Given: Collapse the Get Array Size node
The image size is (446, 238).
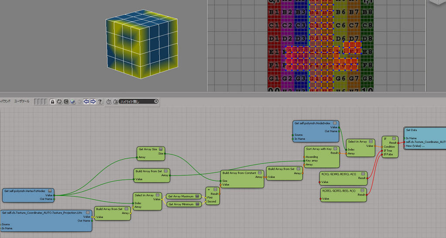Looking at the screenshot, I should (161, 149).
